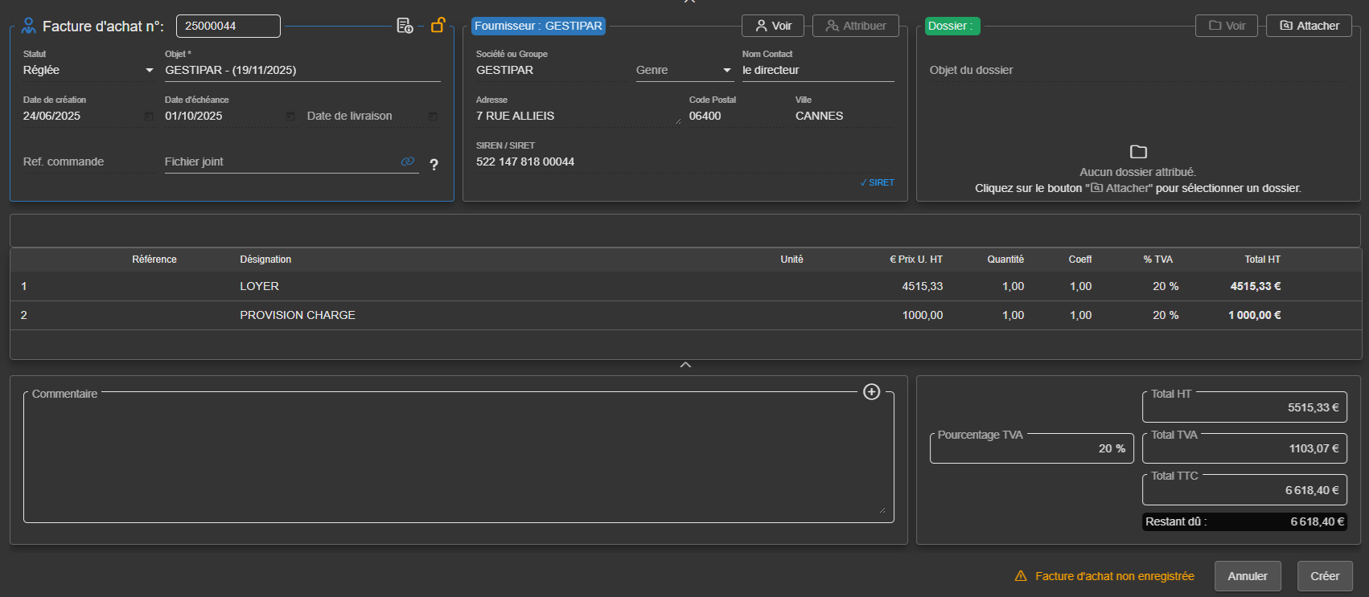Toggle the orange unlocked padlock
The height and width of the screenshot is (597, 1369).
pos(438,25)
